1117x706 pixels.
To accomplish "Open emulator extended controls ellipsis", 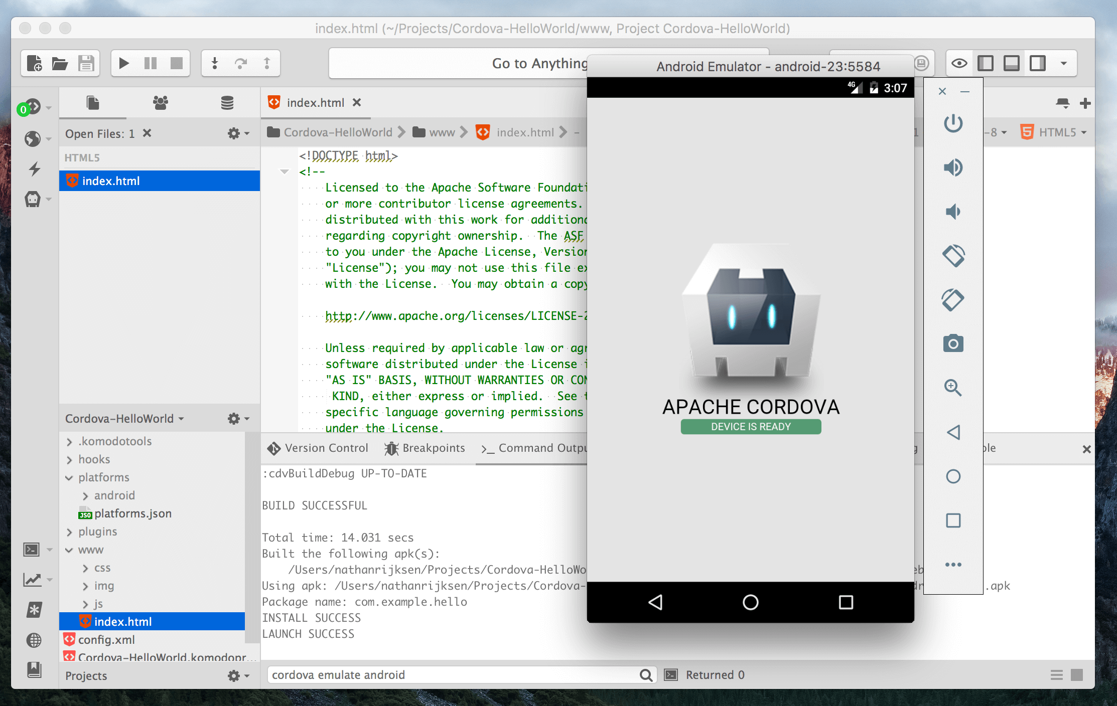I will [953, 565].
